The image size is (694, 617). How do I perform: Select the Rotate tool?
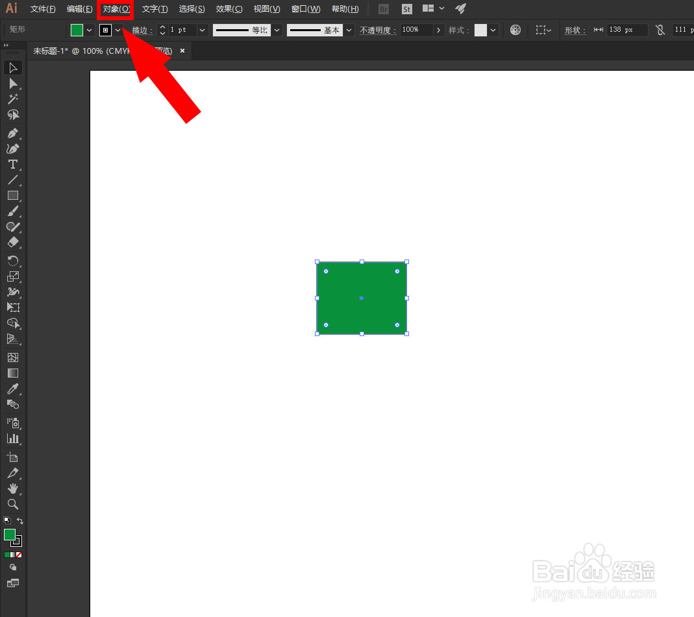tap(13, 261)
